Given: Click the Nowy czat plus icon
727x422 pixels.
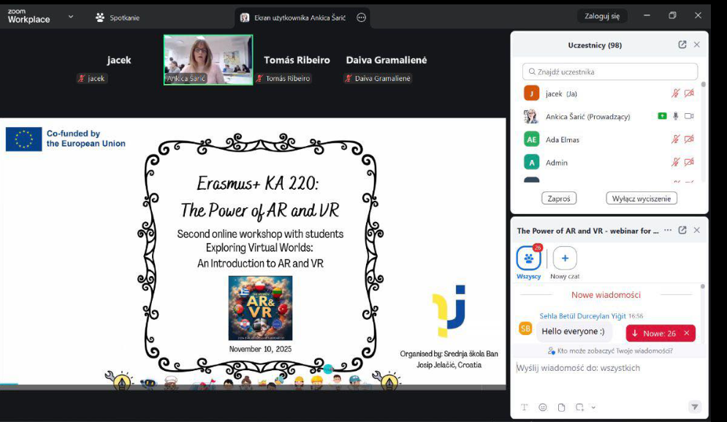Looking at the screenshot, I should tap(564, 258).
